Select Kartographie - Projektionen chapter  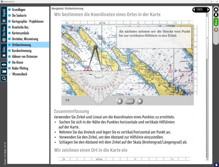pos(28,21)
